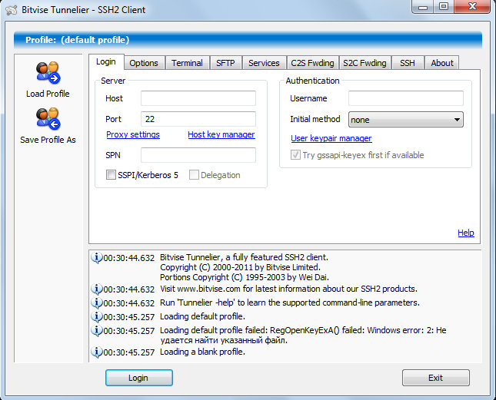496x400 pixels.
Task: Close the Bitvise Tunnelier window
Action: point(472,7)
